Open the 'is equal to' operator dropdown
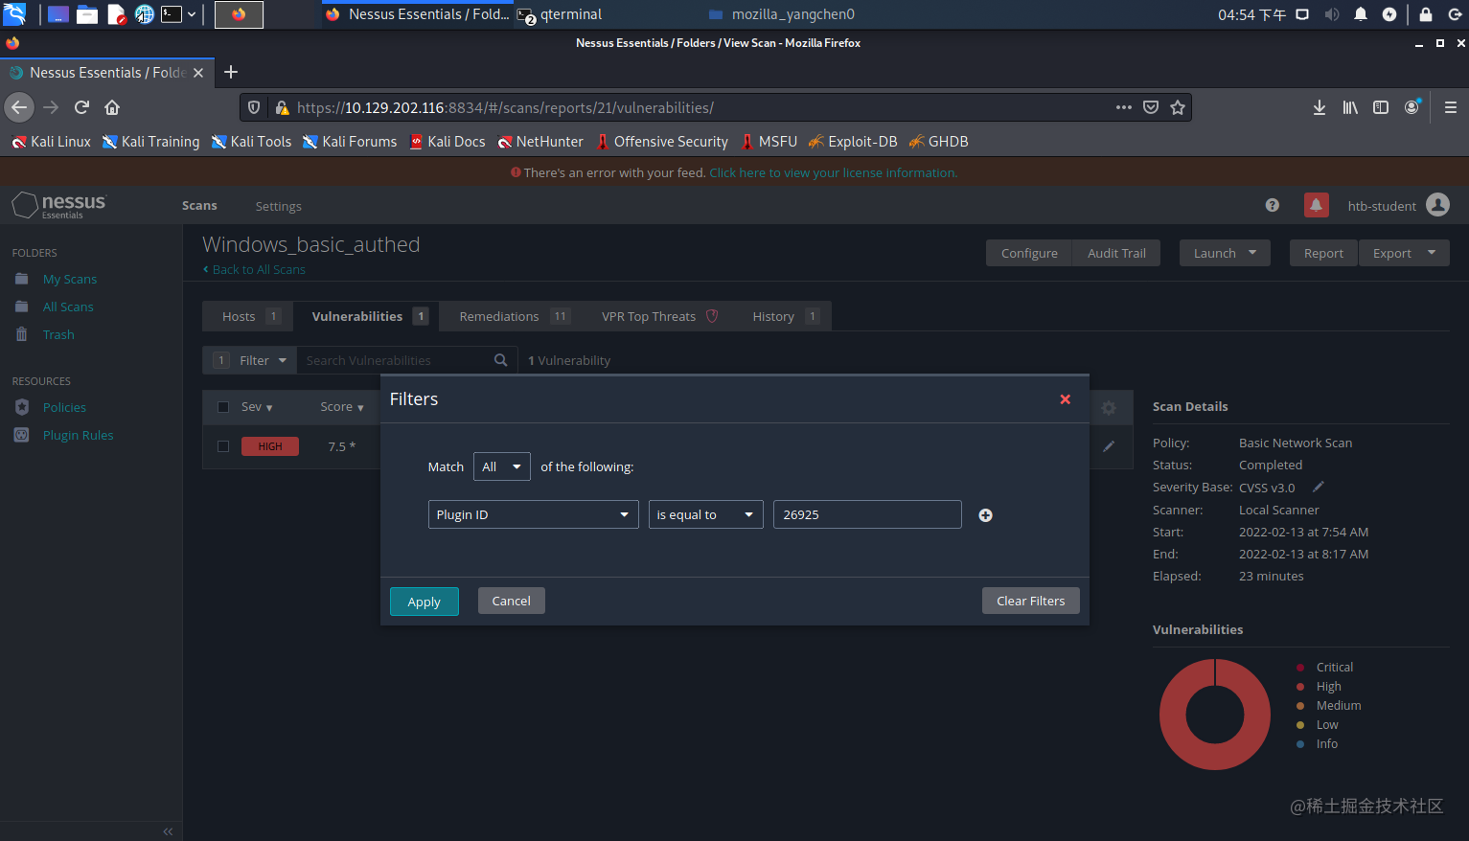 (x=706, y=514)
